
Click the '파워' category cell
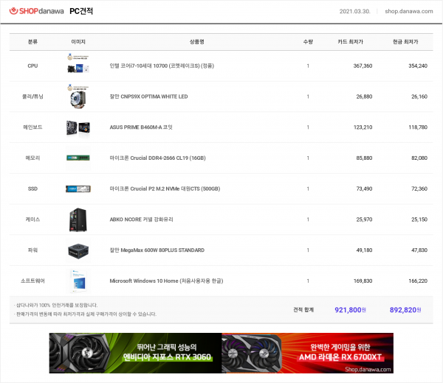pyautogui.click(x=32, y=250)
